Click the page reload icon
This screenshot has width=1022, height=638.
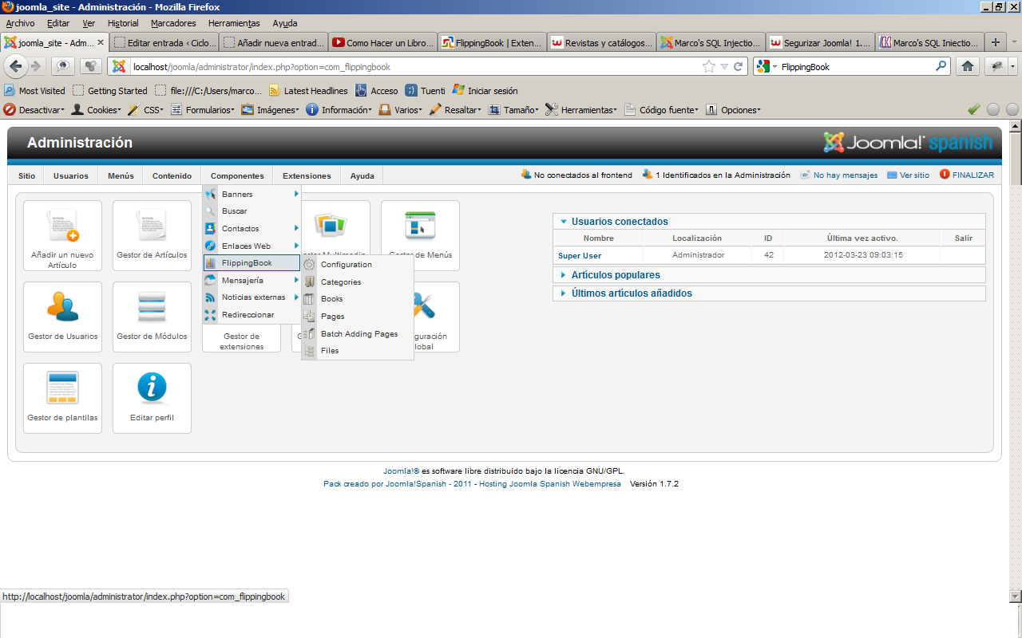coord(739,67)
